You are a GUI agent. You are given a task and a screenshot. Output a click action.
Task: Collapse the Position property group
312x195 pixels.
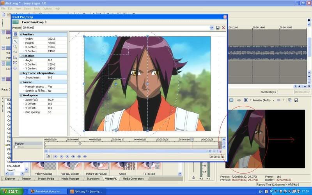click(x=21, y=34)
